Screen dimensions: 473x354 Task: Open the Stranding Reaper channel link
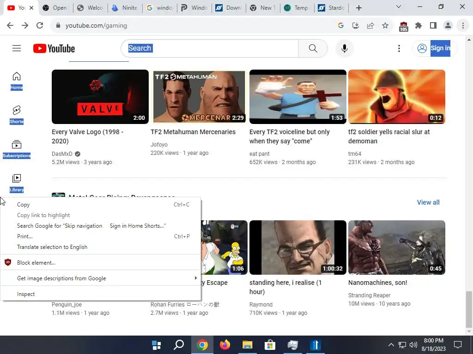[x=369, y=295]
